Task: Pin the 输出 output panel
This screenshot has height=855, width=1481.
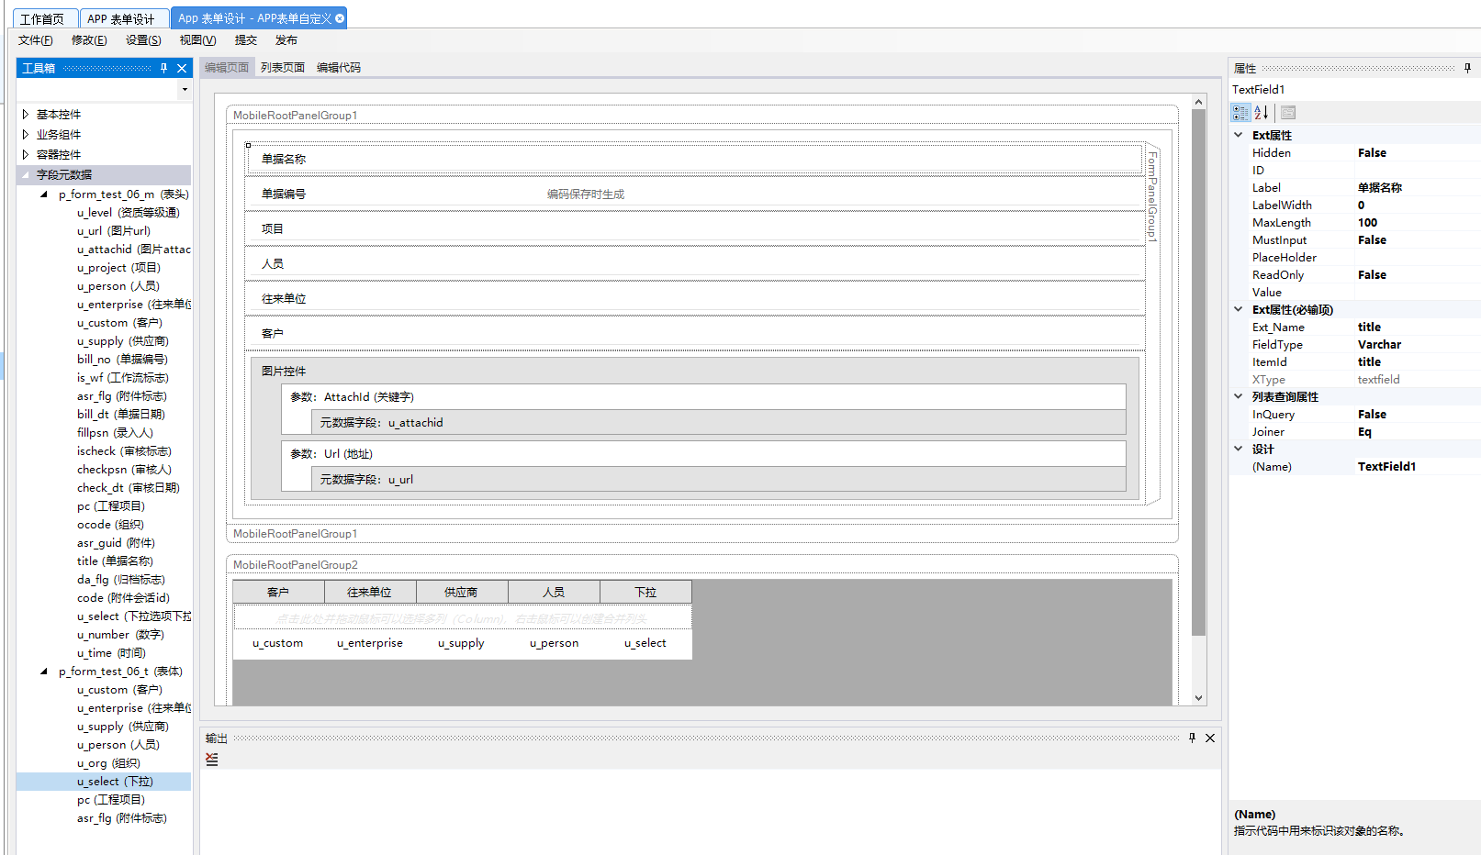Action: coord(1192,738)
